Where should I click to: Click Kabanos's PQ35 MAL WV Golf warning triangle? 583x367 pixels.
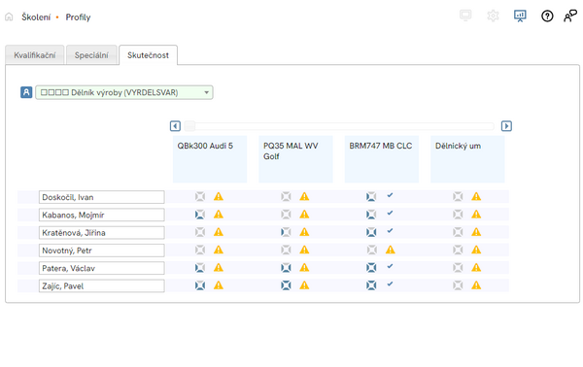pos(304,215)
